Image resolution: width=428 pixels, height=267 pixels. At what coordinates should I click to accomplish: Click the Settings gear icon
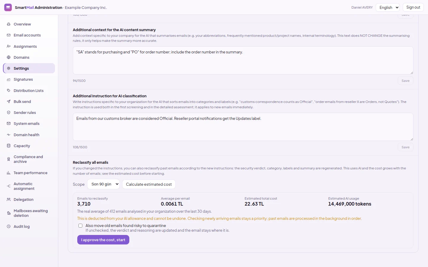[9, 68]
